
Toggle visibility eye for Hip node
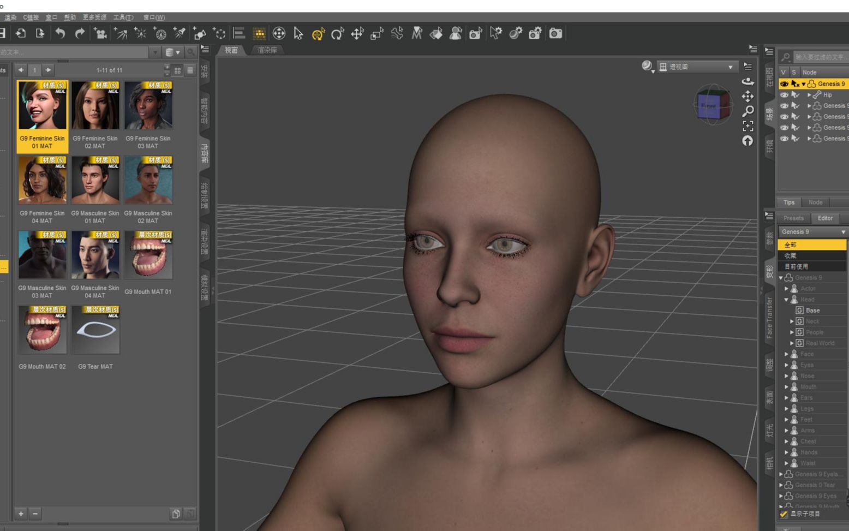point(784,94)
